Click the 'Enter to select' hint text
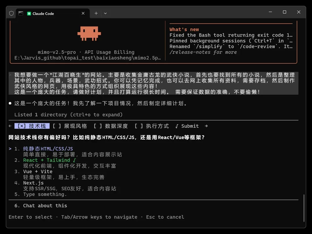The height and width of the screenshot is (234, 312). coord(30,217)
